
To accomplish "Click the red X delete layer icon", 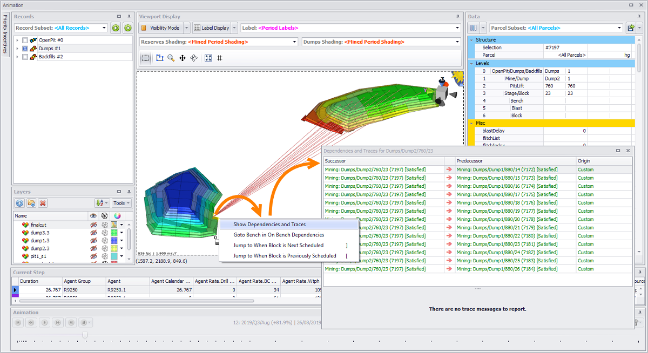I will [43, 203].
